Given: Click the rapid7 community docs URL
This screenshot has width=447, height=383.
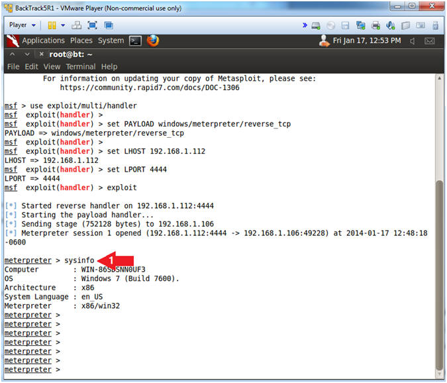Looking at the screenshot, I should pos(150,87).
